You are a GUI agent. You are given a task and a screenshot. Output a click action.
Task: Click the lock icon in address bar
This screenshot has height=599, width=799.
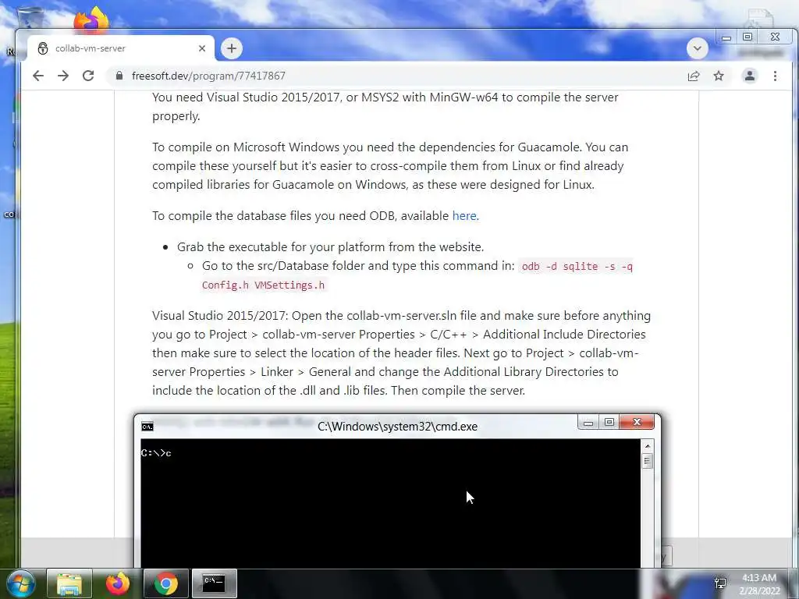point(119,76)
